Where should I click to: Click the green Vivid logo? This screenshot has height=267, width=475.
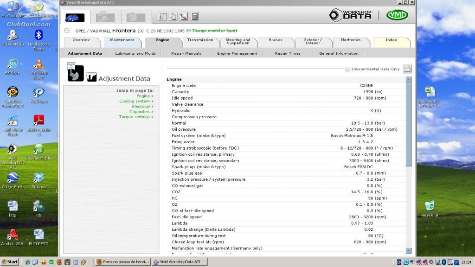tap(397, 15)
